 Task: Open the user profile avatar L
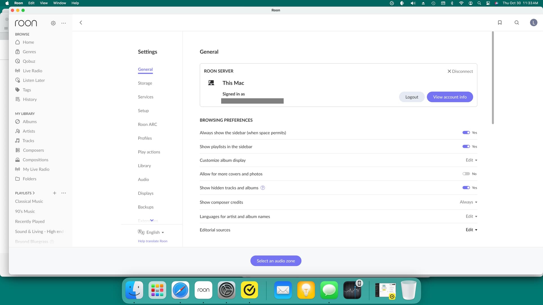click(534, 23)
